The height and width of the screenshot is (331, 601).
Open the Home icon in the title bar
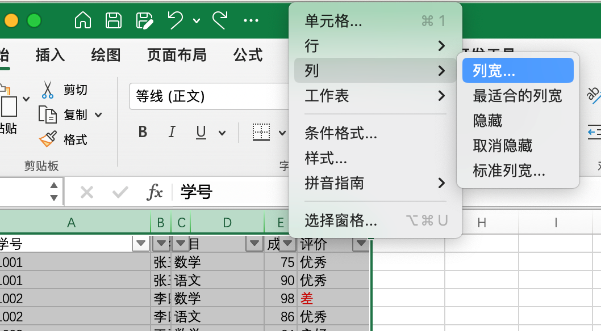[83, 19]
